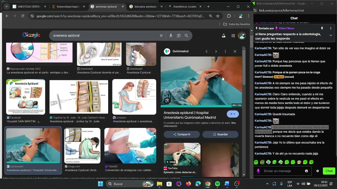
Task: Search inside image with Lens overlay icon
Action: point(167,101)
